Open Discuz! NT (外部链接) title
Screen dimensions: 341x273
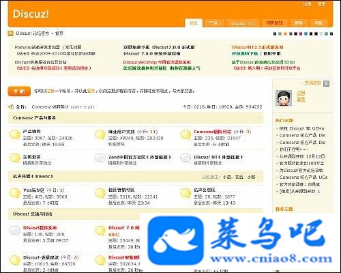(218, 157)
